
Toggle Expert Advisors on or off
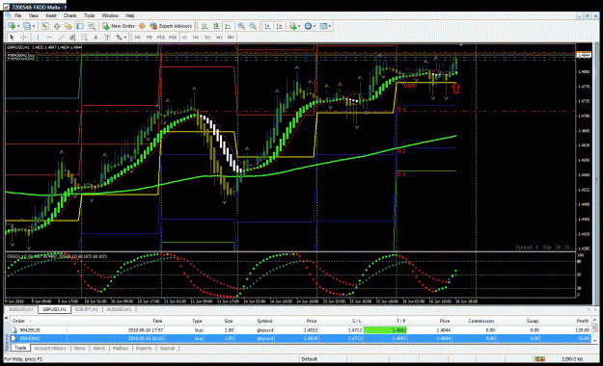171,26
